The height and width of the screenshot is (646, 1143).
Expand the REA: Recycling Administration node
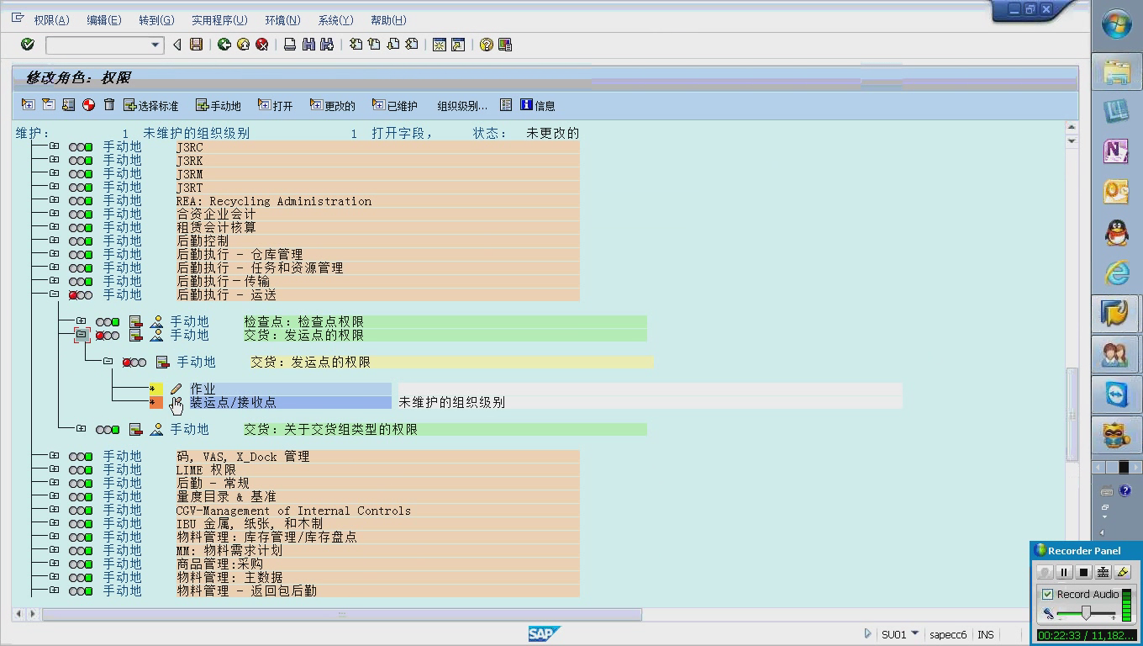[x=54, y=200]
